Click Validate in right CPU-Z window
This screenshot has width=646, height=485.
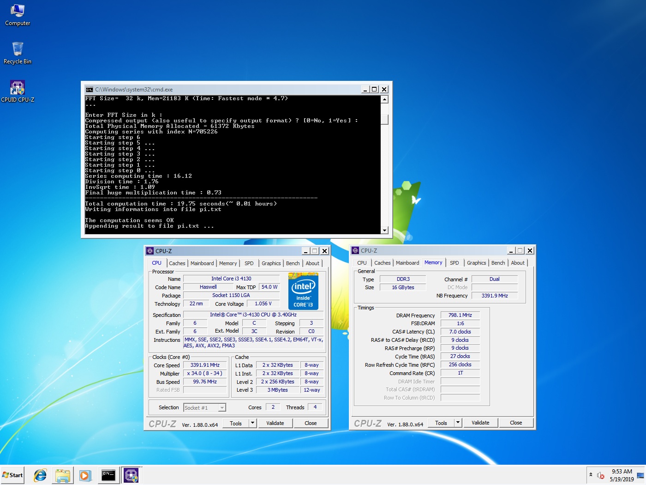[480, 423]
